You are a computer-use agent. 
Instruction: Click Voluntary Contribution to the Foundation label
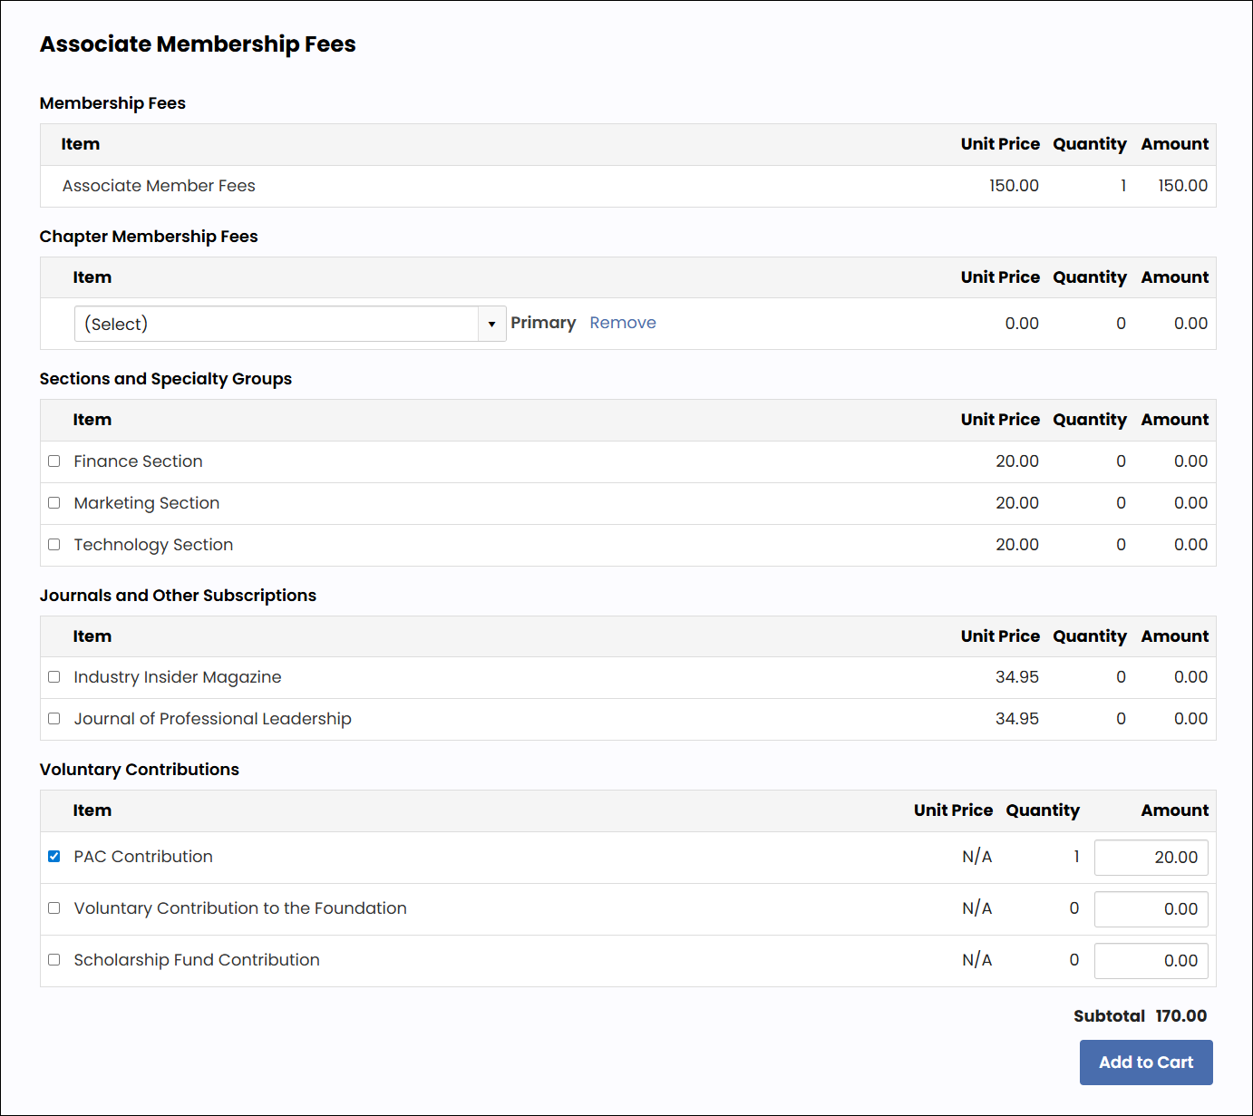pyautogui.click(x=240, y=908)
